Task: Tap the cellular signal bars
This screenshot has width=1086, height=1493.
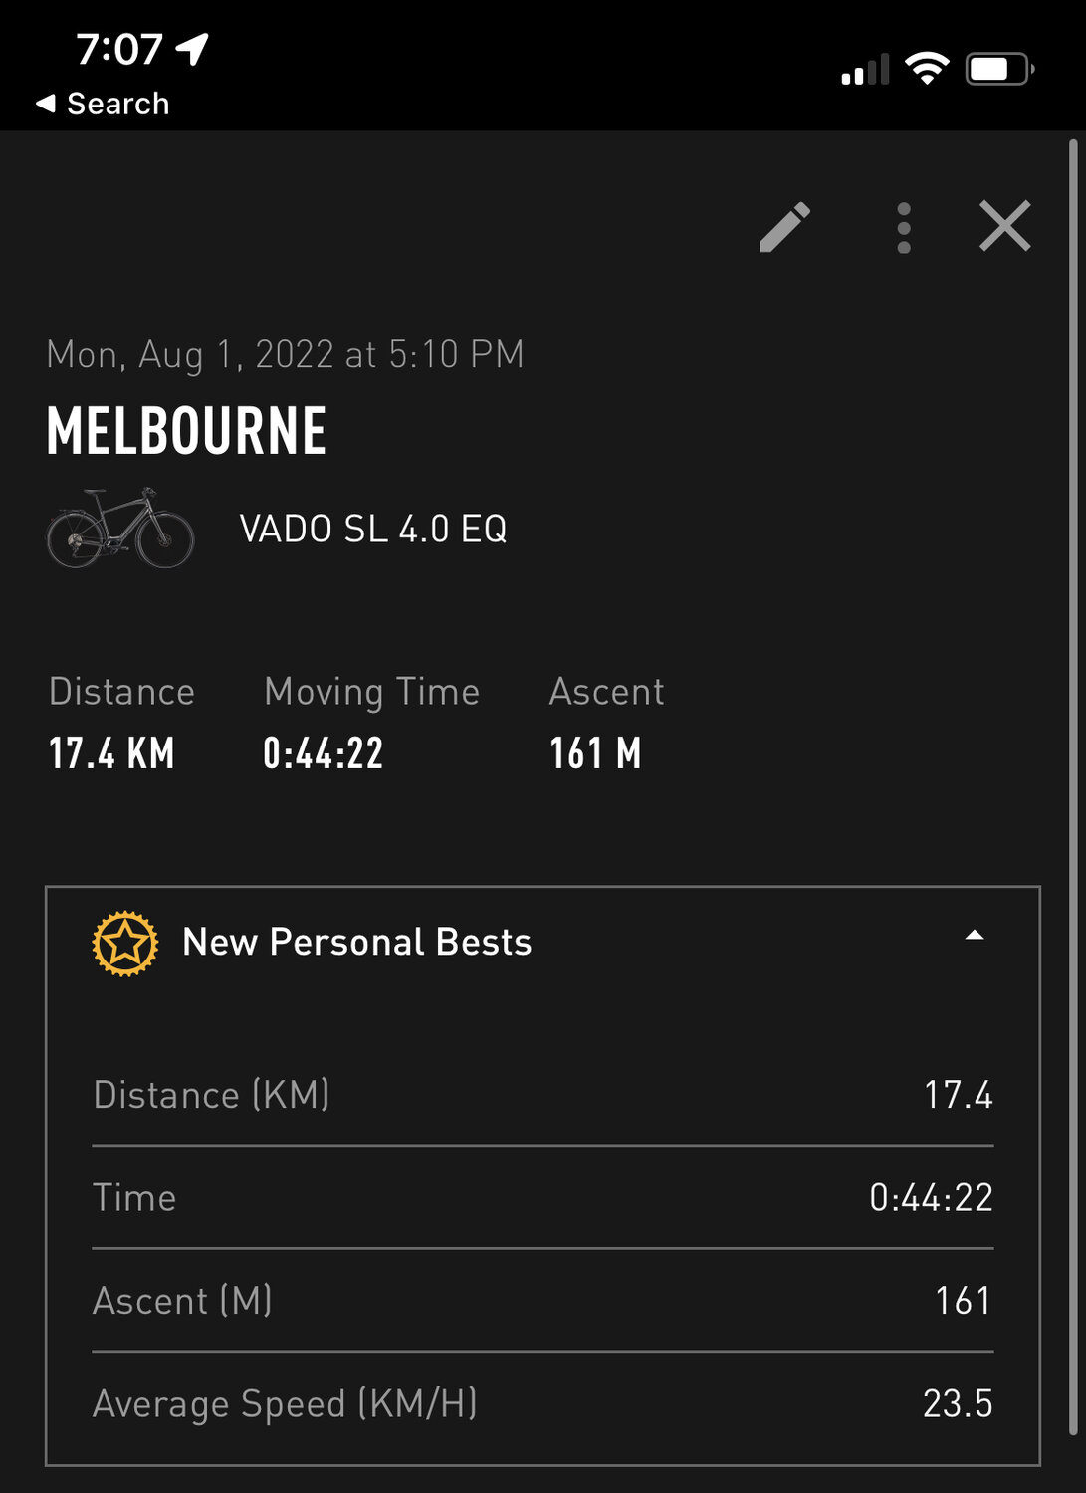Action: 864,71
